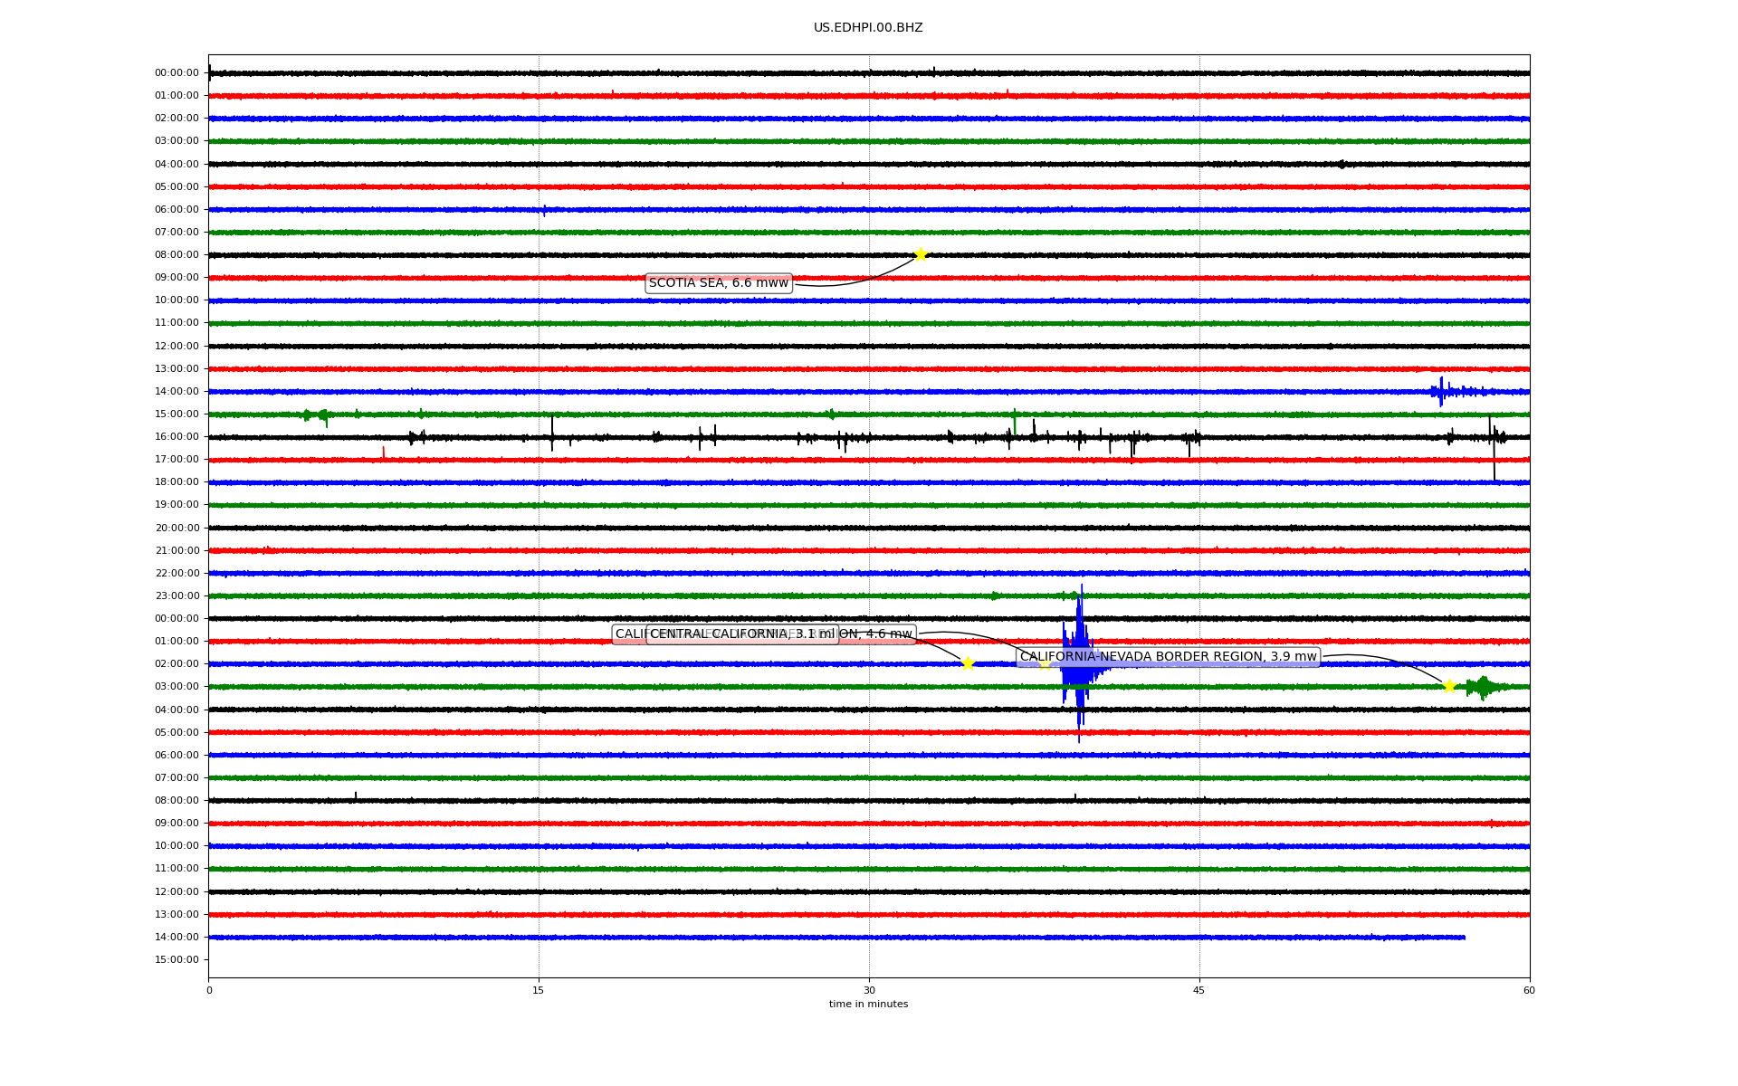The image size is (1738, 1086).
Task: Click the yellow star on the California-Nevada border event
Action: 1449,686
